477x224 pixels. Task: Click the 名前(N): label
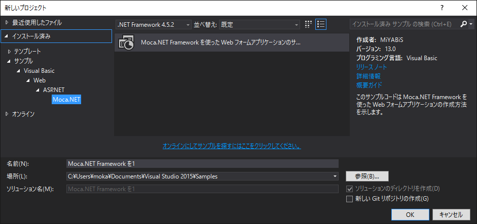(18, 164)
